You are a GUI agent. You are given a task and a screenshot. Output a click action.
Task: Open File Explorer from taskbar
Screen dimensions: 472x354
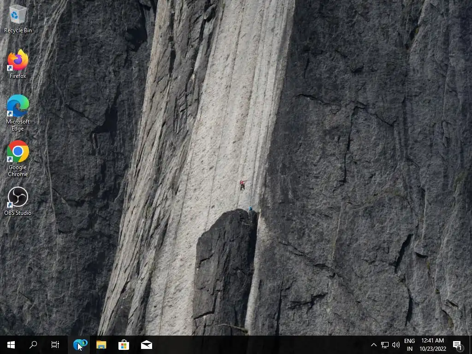(101, 345)
